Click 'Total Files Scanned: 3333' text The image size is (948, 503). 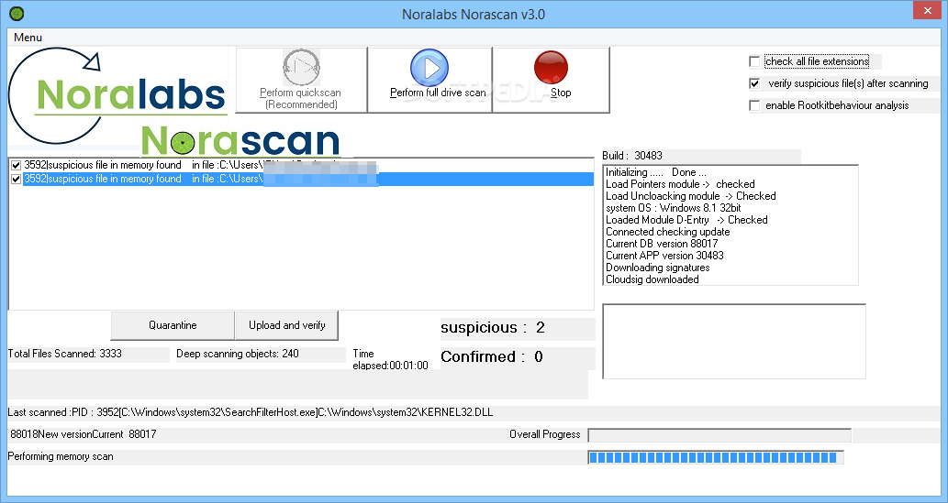click(x=64, y=354)
